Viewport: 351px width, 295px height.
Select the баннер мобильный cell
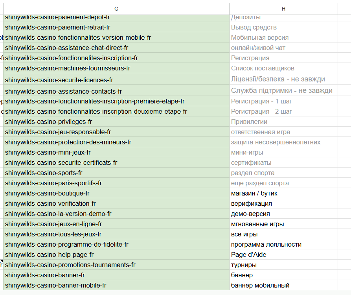[x=283, y=285]
